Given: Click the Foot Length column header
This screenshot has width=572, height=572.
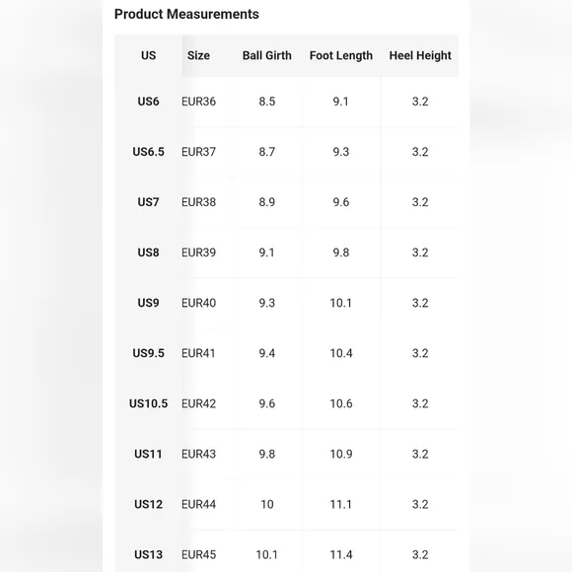Looking at the screenshot, I should 340,55.
